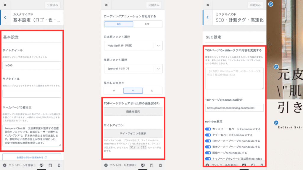Select desktop preview icon under the 基本設定 panel

[x=41, y=165]
